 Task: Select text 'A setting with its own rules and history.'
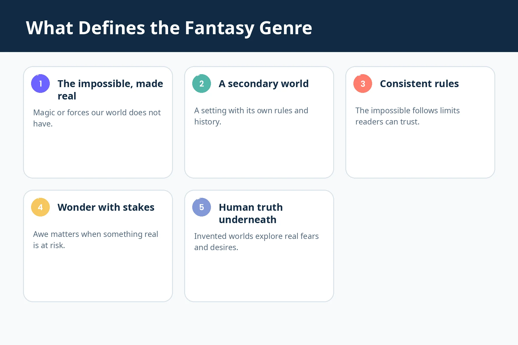coord(251,116)
